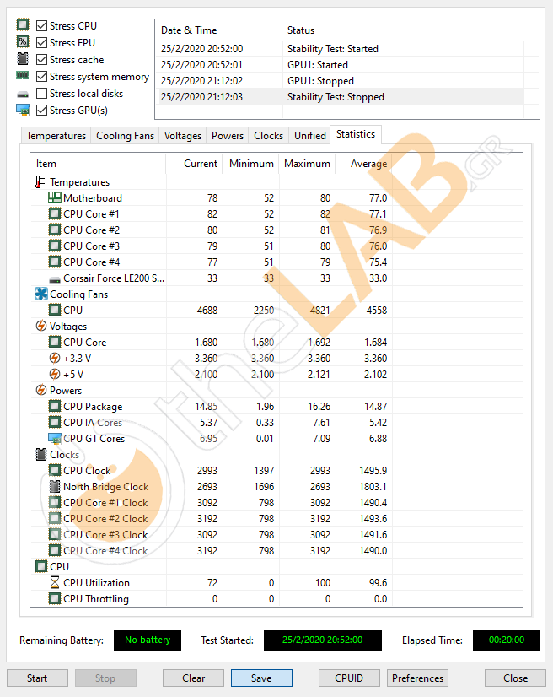Open the Preferences dialog

tap(417, 678)
